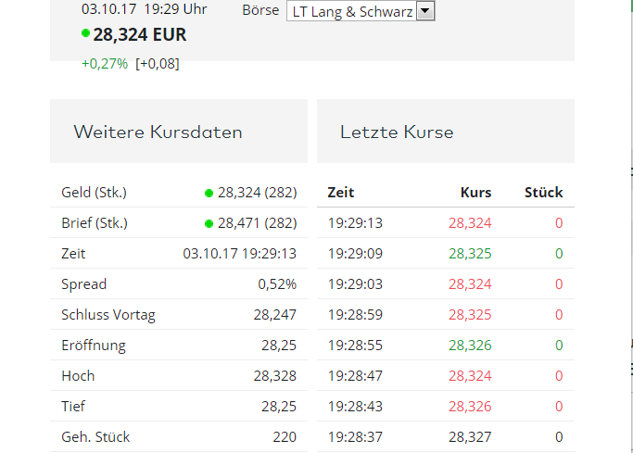Select the Geh. Stück value 220
Image resolution: width=633 pixels, height=453 pixels.
[x=285, y=437]
